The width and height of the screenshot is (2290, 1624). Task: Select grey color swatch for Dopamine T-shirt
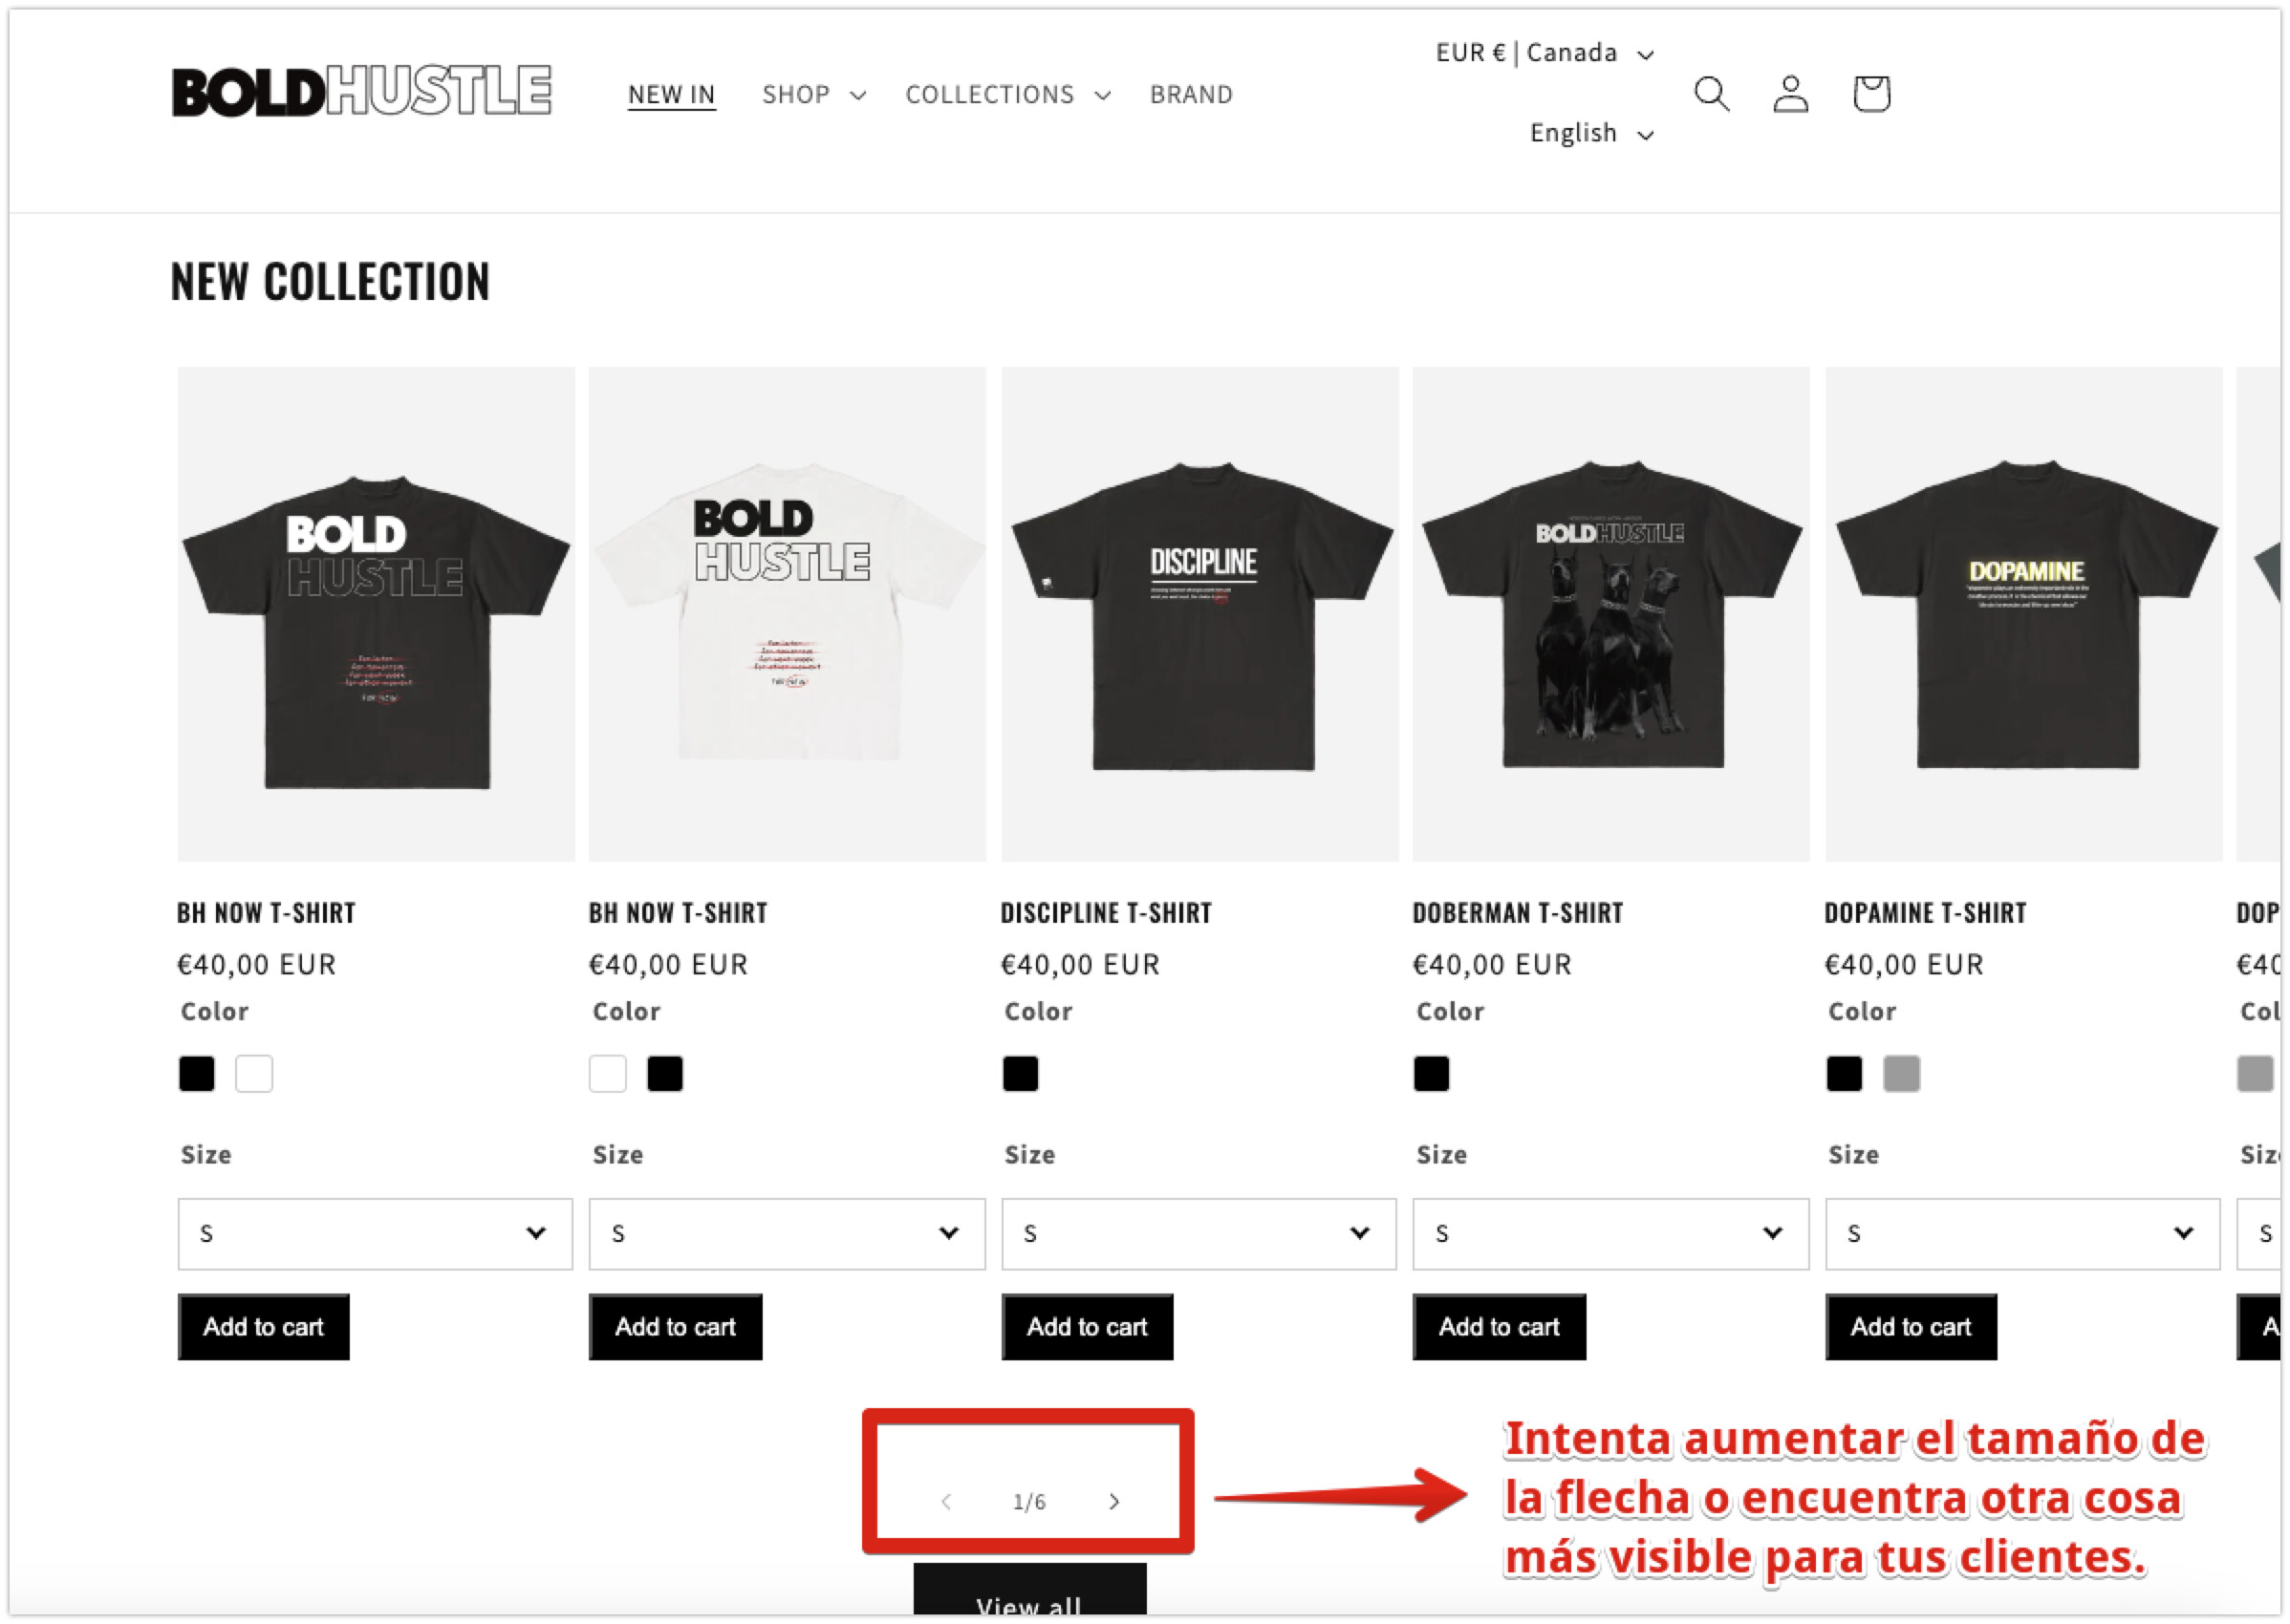coord(1901,1074)
